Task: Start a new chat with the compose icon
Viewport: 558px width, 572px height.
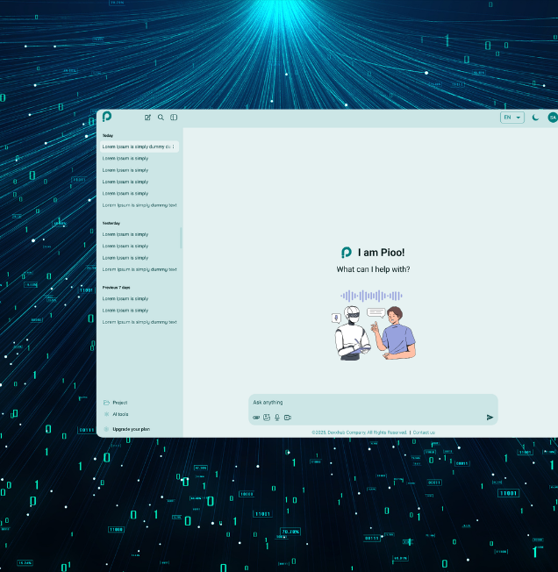Action: 147,118
